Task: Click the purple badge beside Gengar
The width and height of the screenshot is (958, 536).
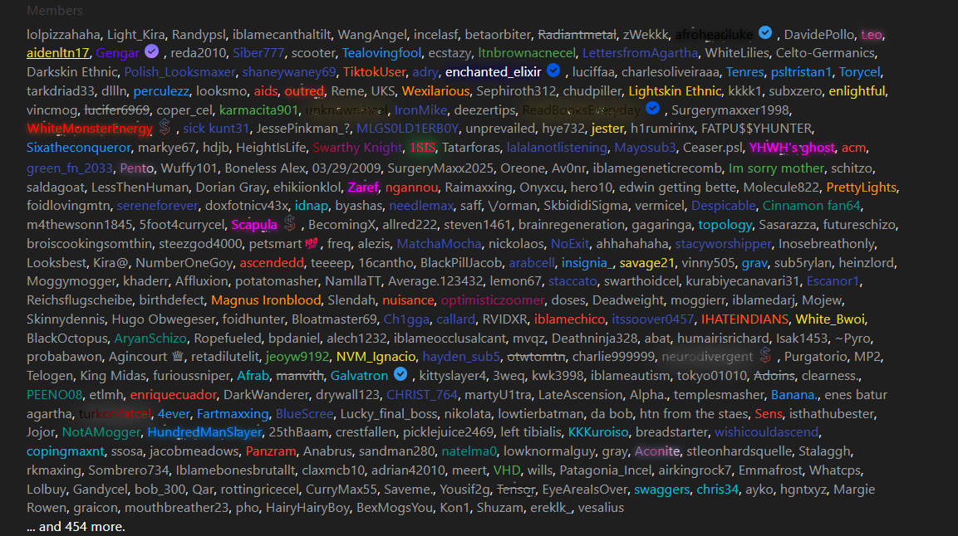Action: click(152, 52)
